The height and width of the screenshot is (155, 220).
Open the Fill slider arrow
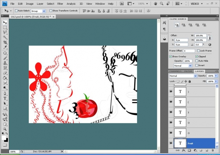tap(216, 82)
